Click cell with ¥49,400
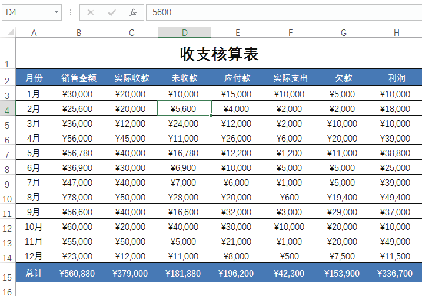Screen dimensions: 422x296 (396, 197)
